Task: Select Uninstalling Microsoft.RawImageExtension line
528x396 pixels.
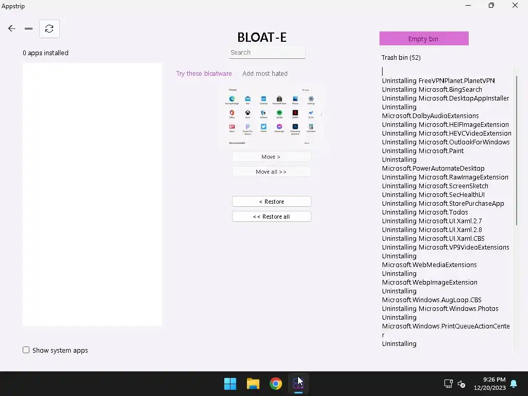Action: pyautogui.click(x=445, y=177)
